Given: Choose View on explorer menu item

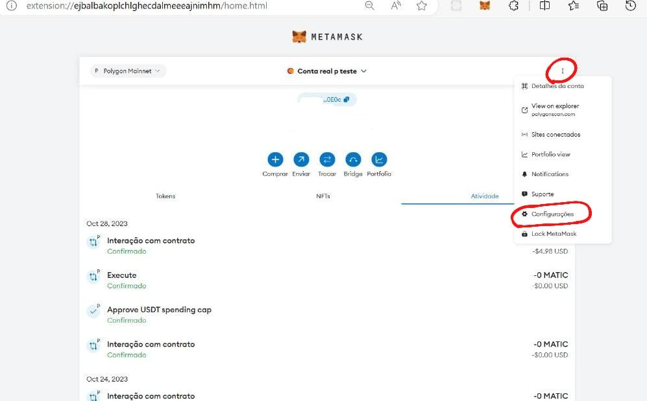Looking at the screenshot, I should pyautogui.click(x=563, y=109).
